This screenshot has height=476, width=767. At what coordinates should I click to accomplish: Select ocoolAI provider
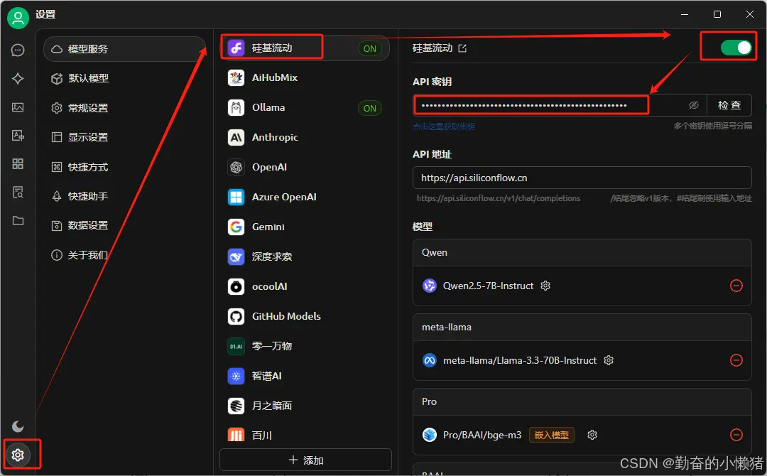[305, 287]
